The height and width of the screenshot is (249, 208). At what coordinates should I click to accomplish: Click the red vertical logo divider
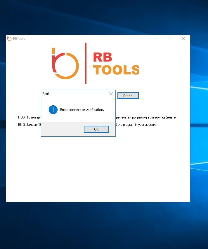click(x=86, y=63)
